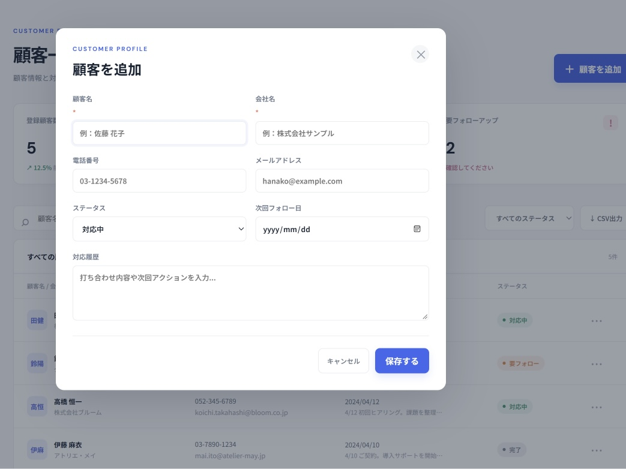Click the phone number 03-7890-1234
The width and height of the screenshot is (626, 469).
click(215, 444)
